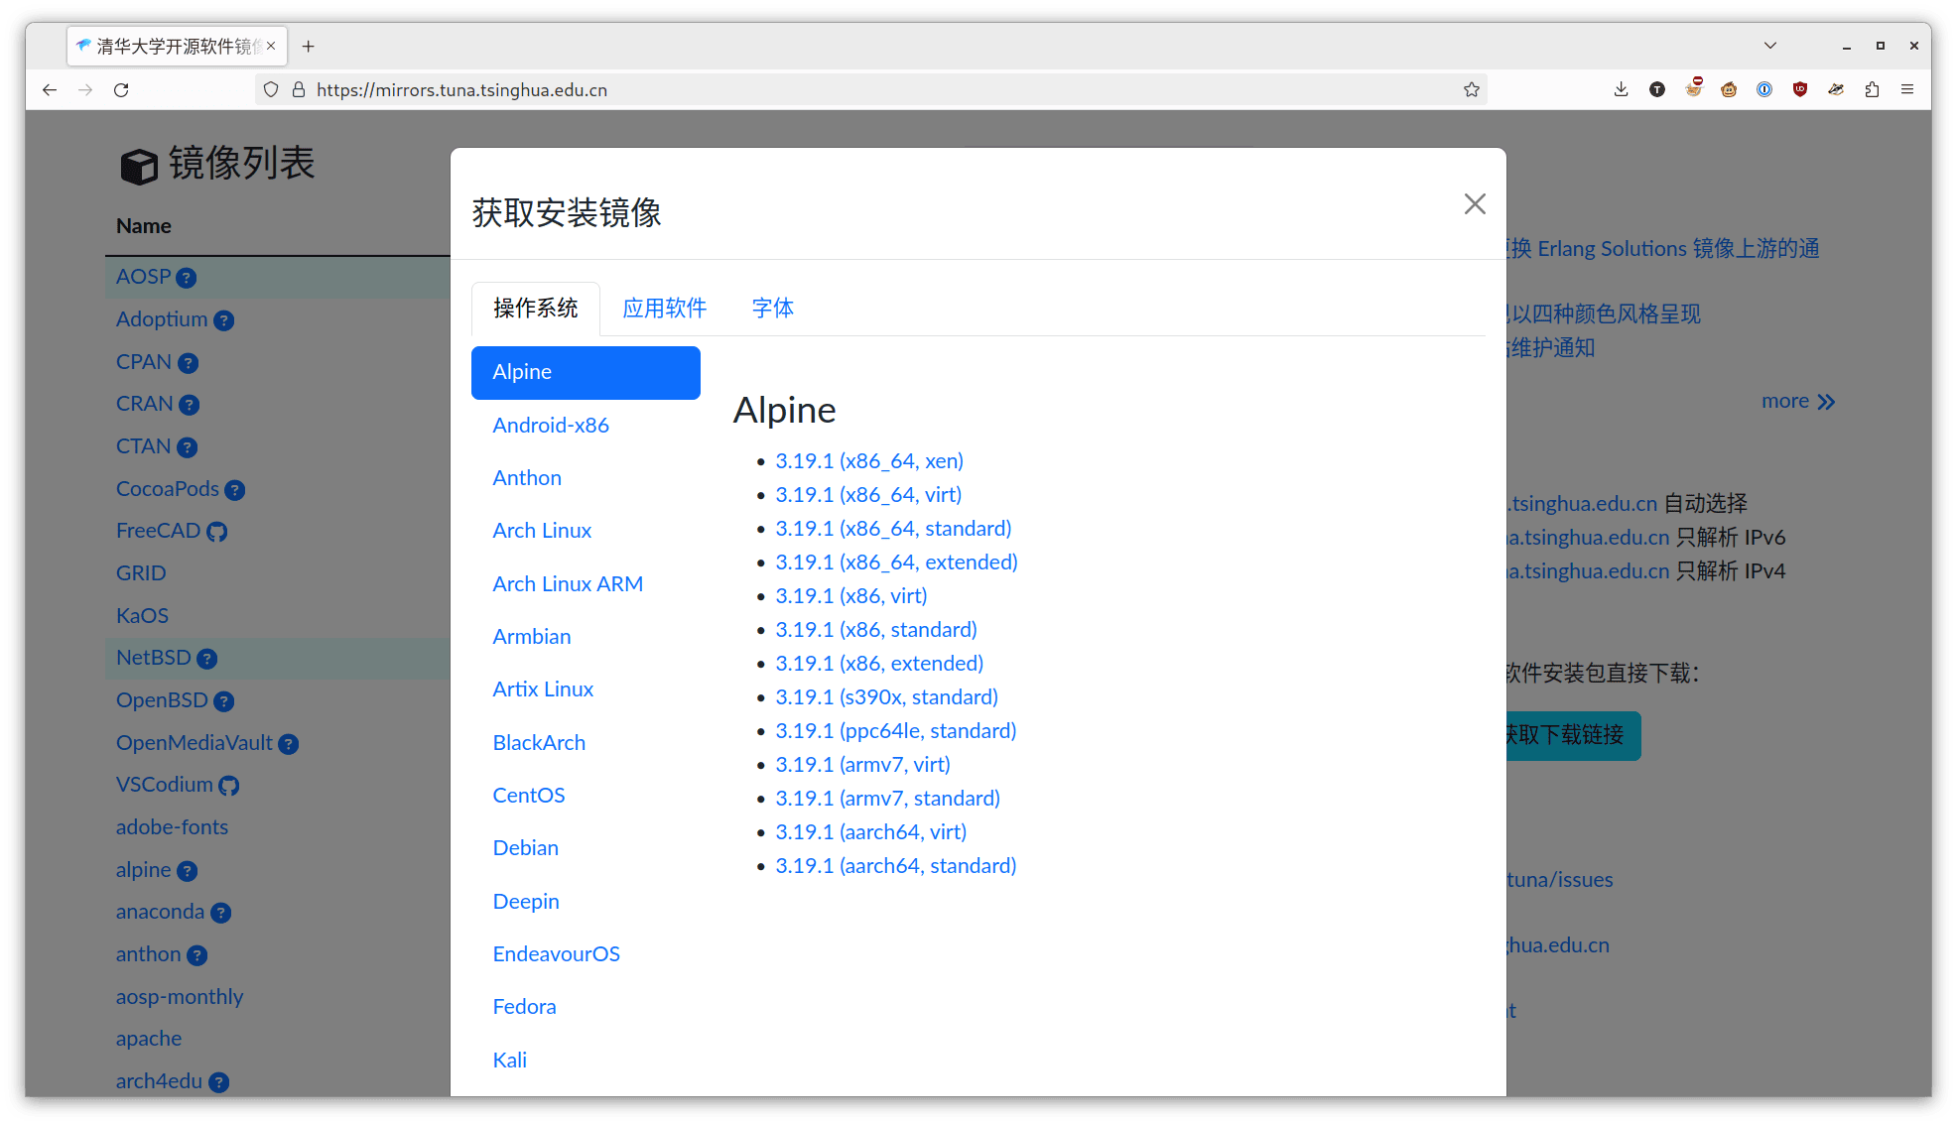Switch to the 字体 tab
The image size is (1957, 1125).
(x=772, y=309)
